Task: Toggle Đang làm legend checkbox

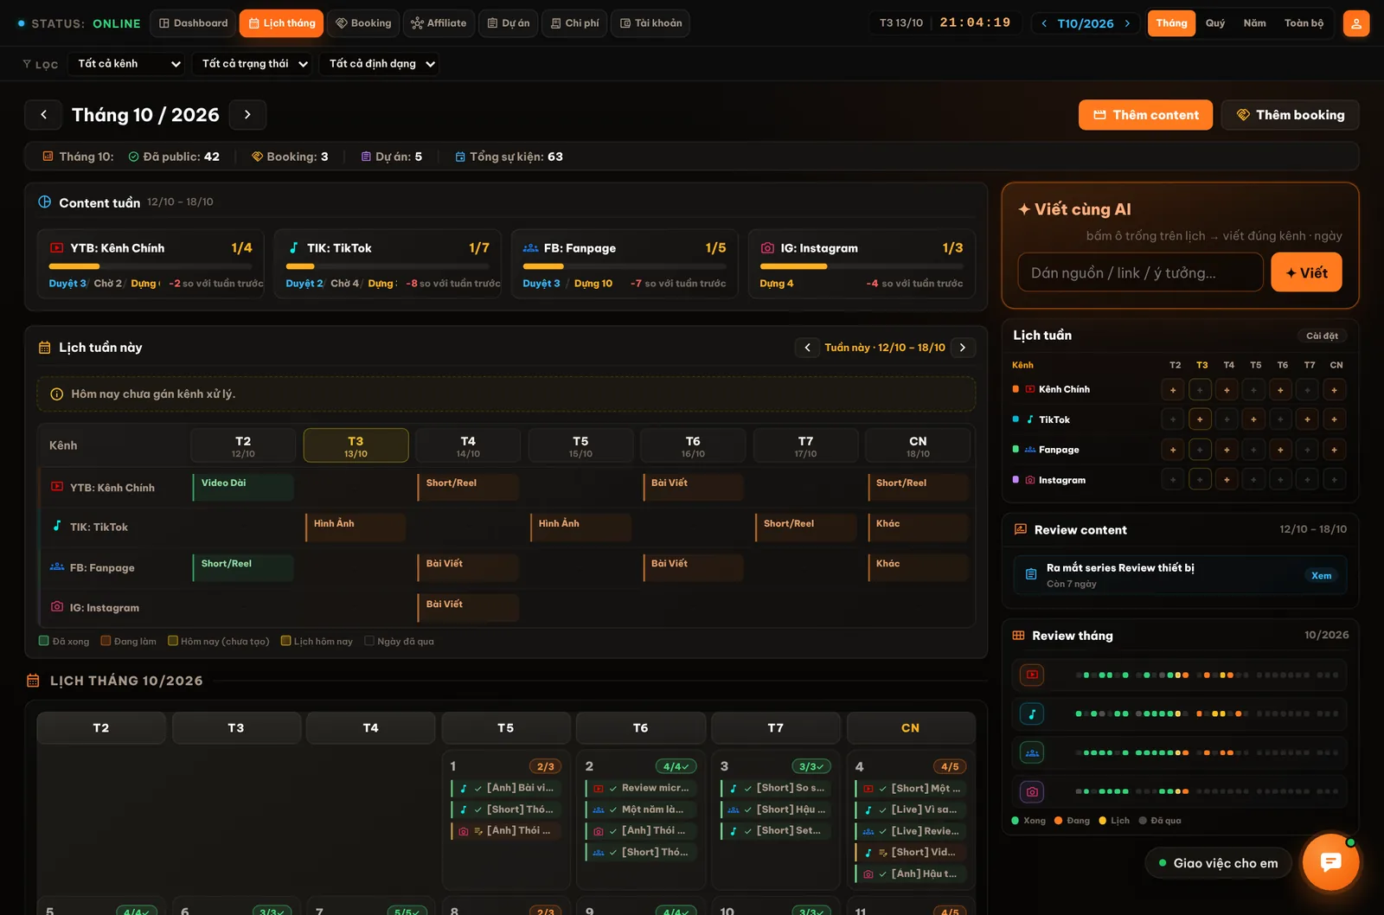Action: (106, 641)
